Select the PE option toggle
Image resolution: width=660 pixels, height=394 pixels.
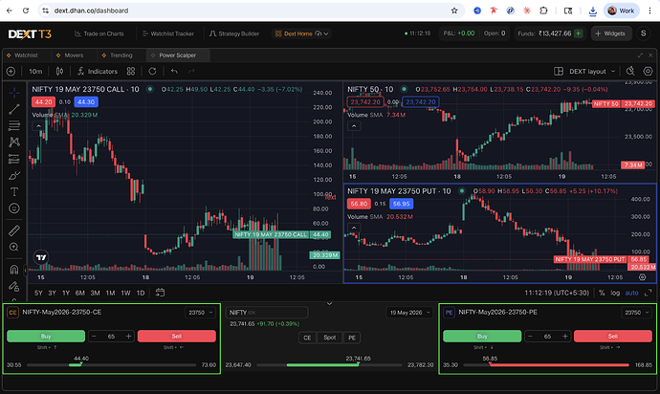pos(352,338)
